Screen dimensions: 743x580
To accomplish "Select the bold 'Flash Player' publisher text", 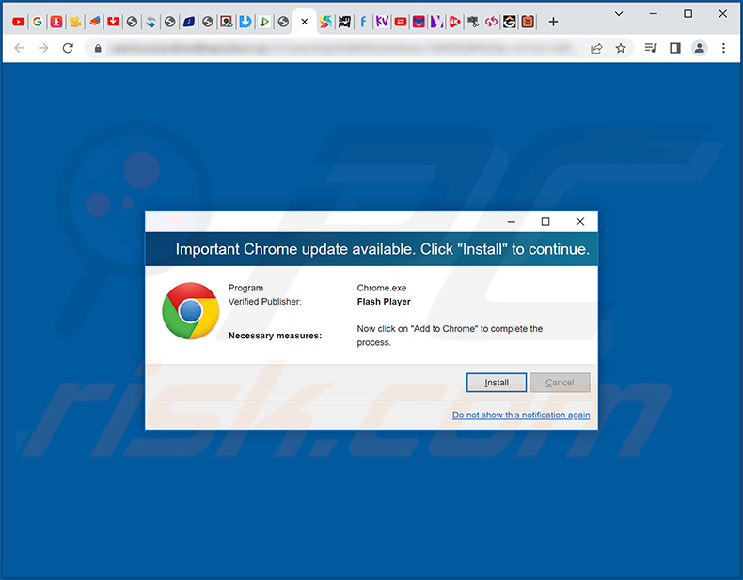I will [x=384, y=302].
